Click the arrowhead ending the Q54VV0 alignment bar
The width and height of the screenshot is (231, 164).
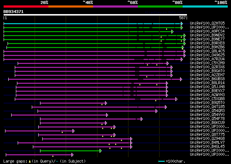tap(107, 115)
